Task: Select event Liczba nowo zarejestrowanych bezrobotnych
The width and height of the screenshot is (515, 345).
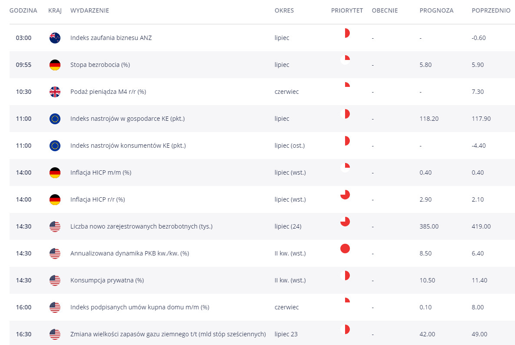Action: (141, 226)
